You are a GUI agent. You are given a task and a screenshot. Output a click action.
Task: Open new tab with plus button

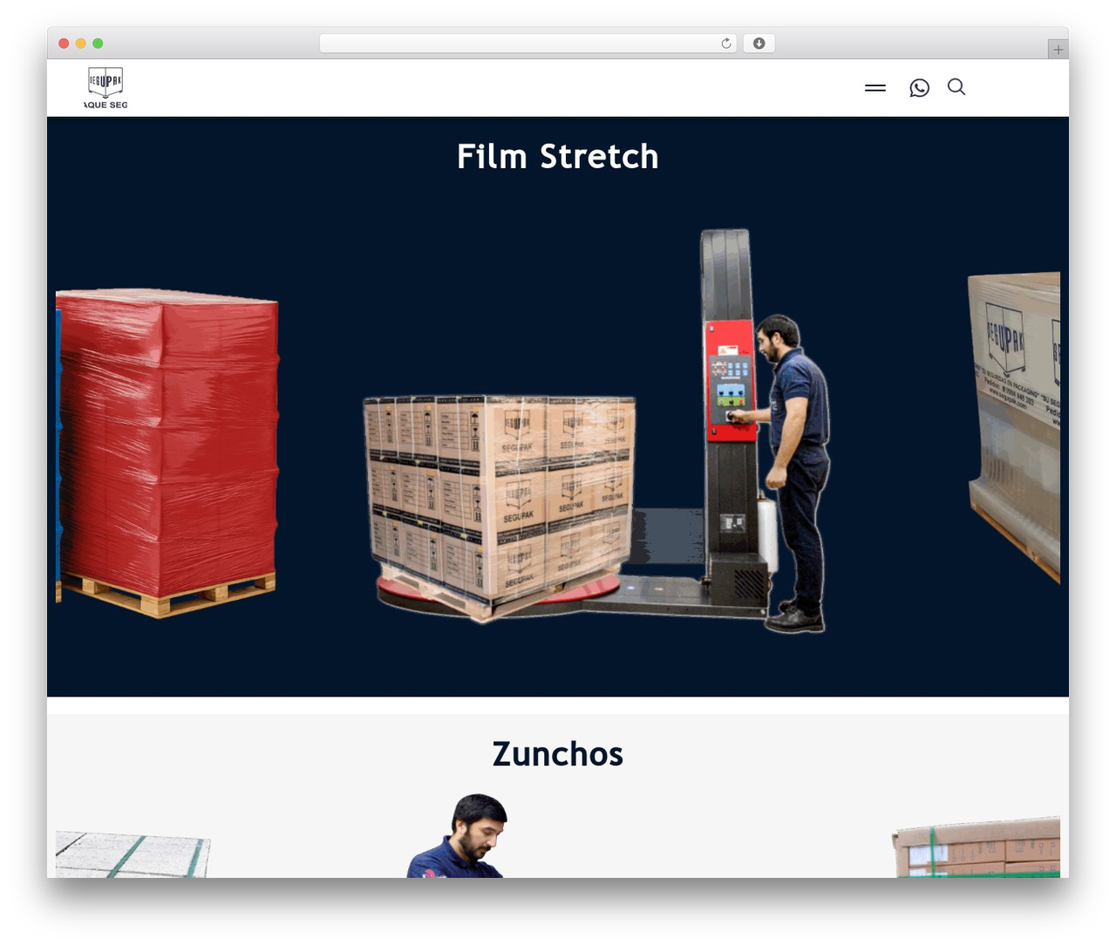click(1058, 50)
